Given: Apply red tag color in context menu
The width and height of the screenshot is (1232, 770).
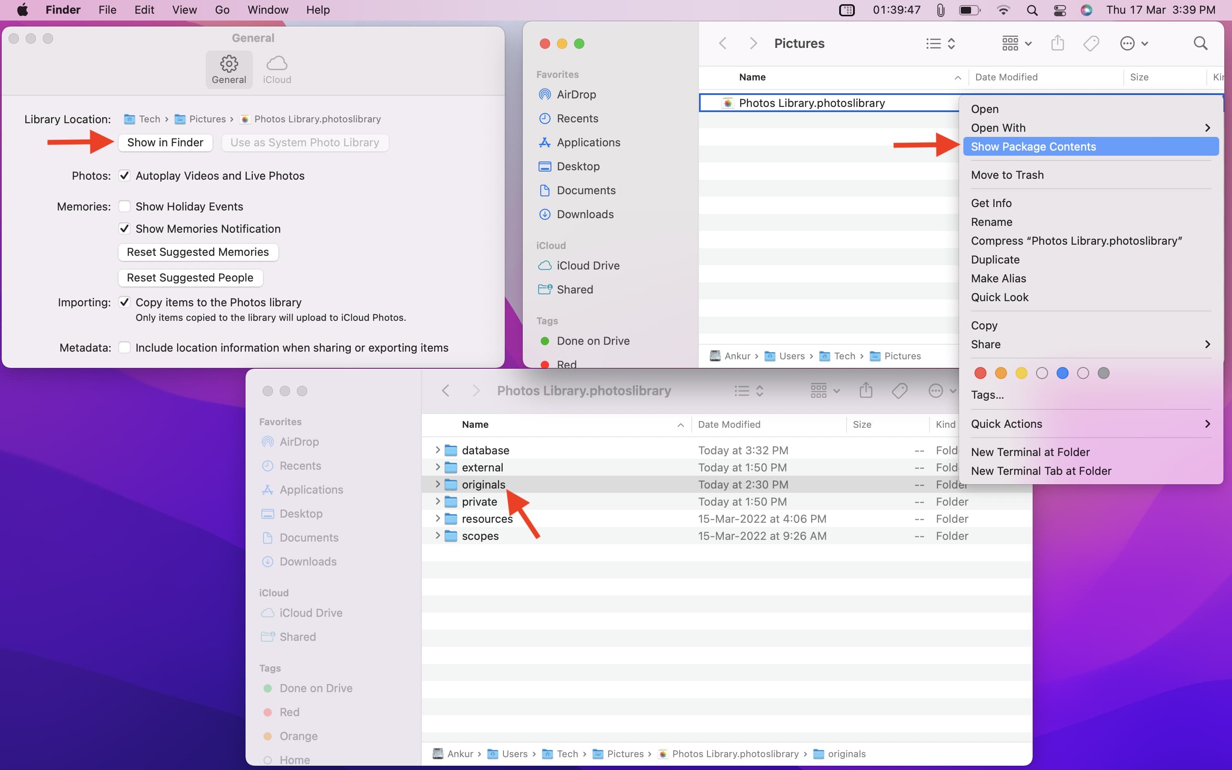Looking at the screenshot, I should point(980,373).
